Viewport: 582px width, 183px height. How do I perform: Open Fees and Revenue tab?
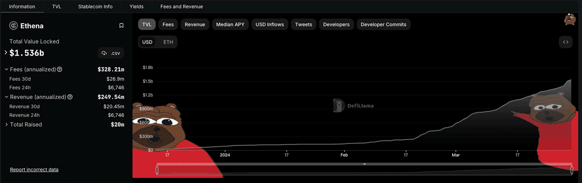click(181, 7)
